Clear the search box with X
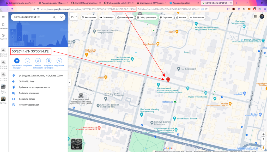Viewport: 267px width, 152px height. (x=62, y=17)
